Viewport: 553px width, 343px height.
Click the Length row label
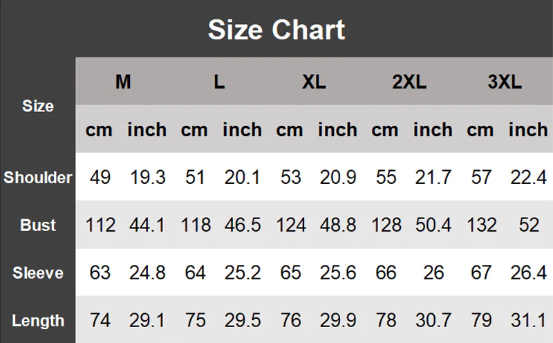point(38,321)
